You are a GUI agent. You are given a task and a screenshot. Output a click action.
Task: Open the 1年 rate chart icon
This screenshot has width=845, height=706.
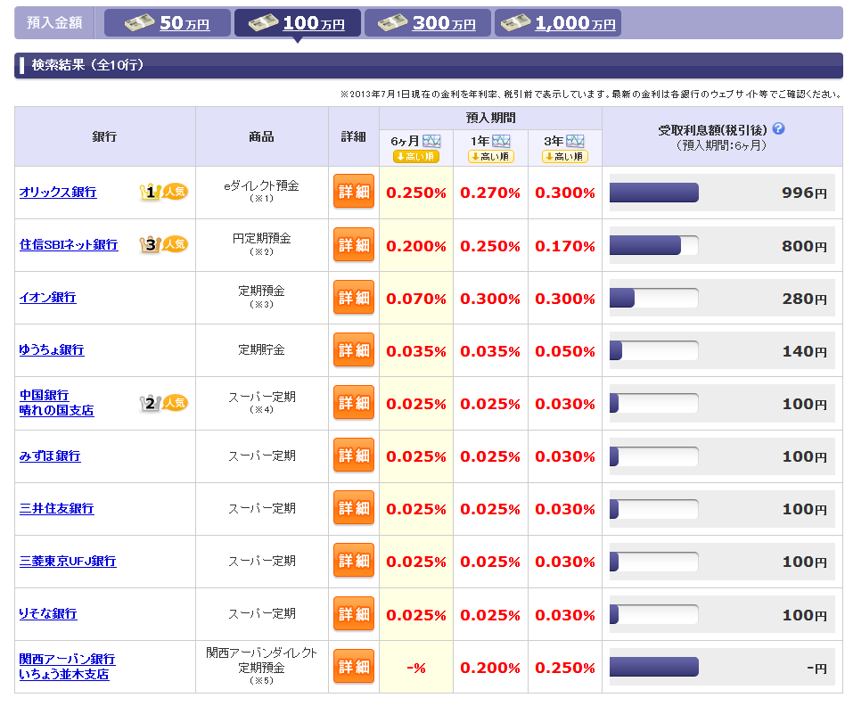pos(501,141)
